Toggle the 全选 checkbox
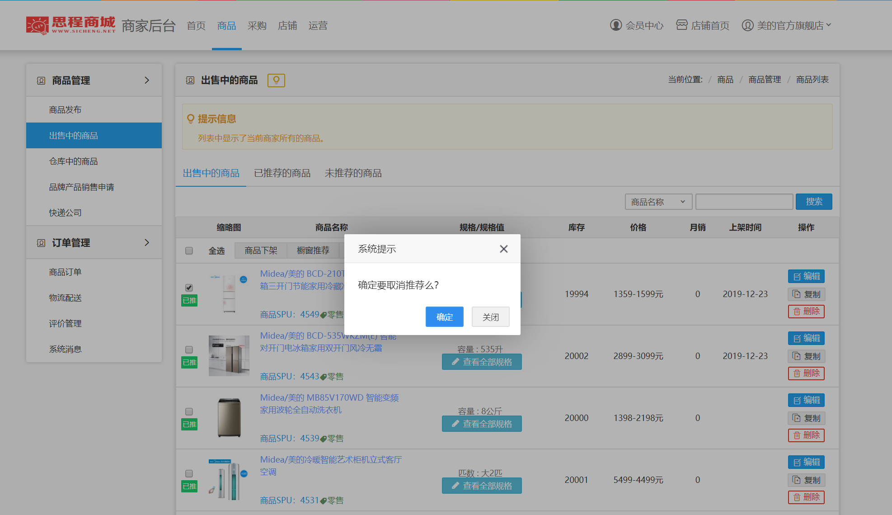Screen dimensions: 892x515 click(x=189, y=250)
